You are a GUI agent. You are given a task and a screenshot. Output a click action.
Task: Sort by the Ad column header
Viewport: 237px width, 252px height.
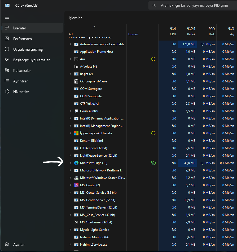tap(95, 31)
